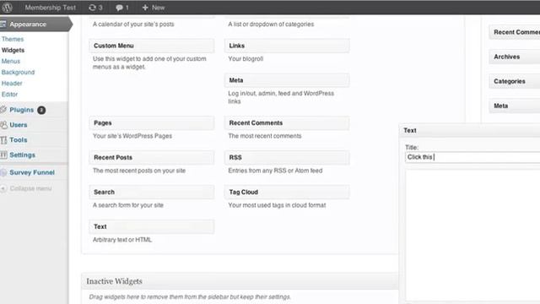Expand the sidebar Recent Comments widget
The height and width of the screenshot is (304, 540).
click(x=515, y=32)
